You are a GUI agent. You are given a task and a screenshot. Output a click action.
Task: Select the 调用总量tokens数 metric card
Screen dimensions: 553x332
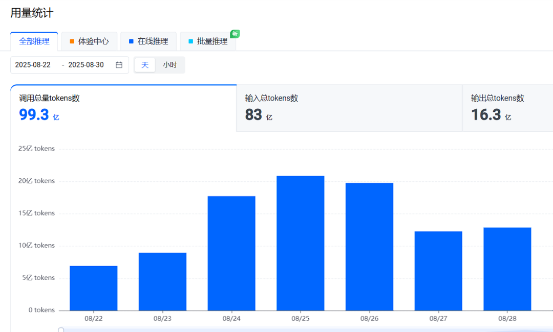click(x=123, y=108)
